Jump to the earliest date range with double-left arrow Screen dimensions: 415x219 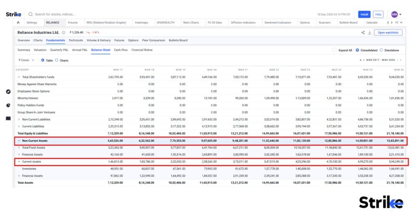click(x=360, y=60)
